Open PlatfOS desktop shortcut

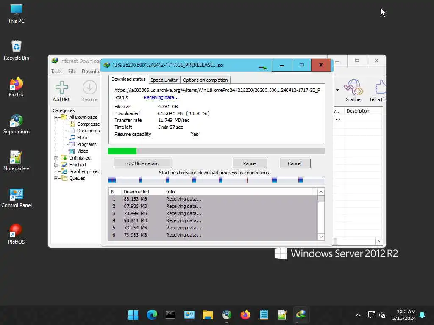coord(17,234)
